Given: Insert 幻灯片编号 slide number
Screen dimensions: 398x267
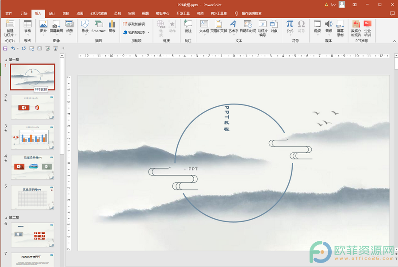Looking at the screenshot, I should coord(262,28).
